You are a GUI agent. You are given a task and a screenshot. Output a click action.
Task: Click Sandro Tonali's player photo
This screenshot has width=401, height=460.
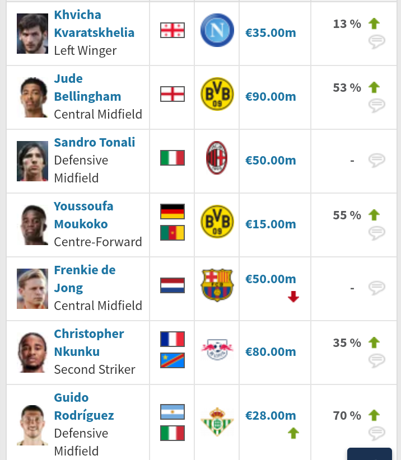[32, 161]
